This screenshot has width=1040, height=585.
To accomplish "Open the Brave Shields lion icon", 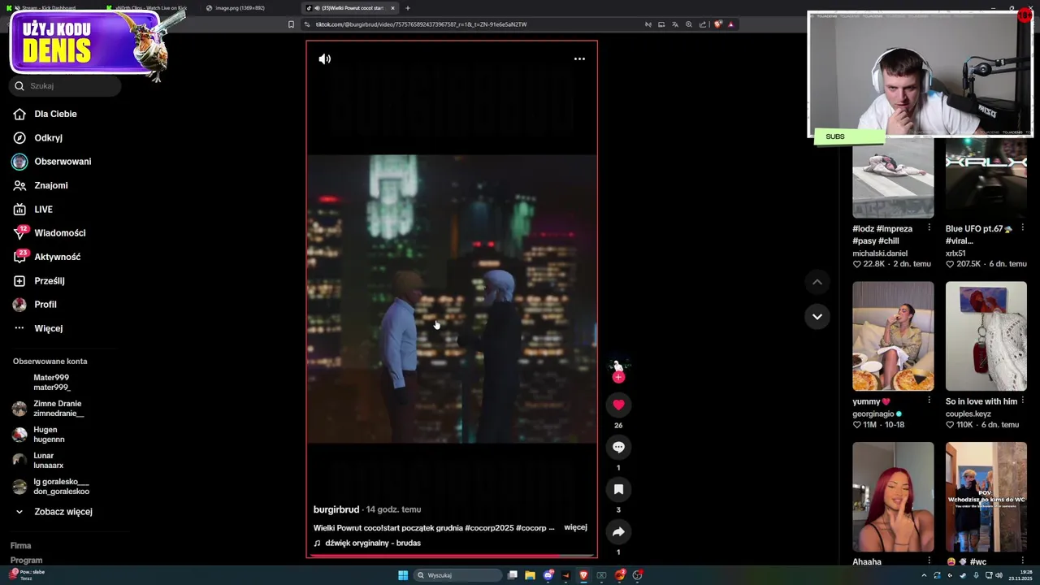I will pos(717,24).
